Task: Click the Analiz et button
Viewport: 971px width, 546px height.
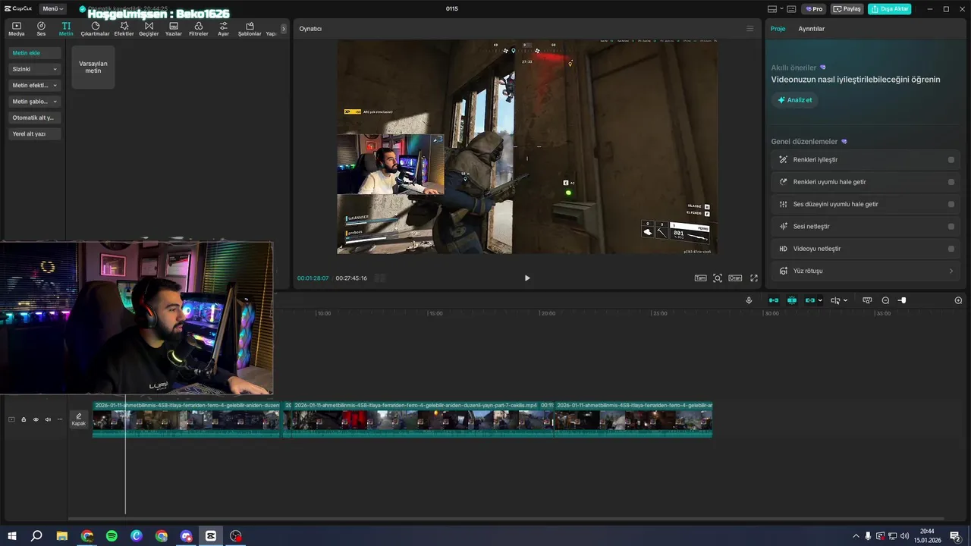Action: 794,100
